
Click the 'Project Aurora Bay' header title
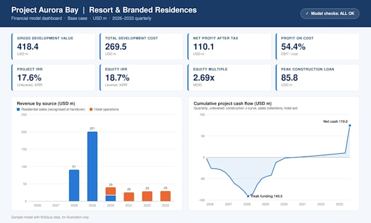(45, 10)
